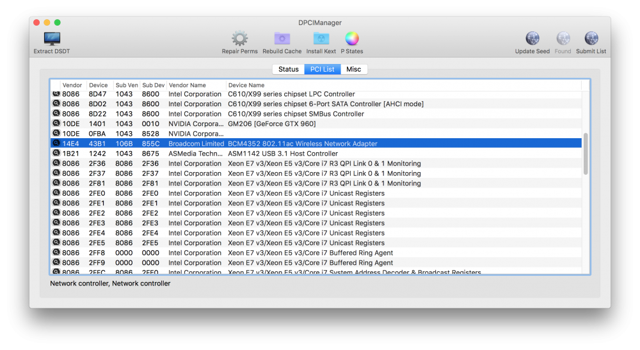Click Rebuild Cache folder icon
The image size is (640, 350).
point(282,39)
